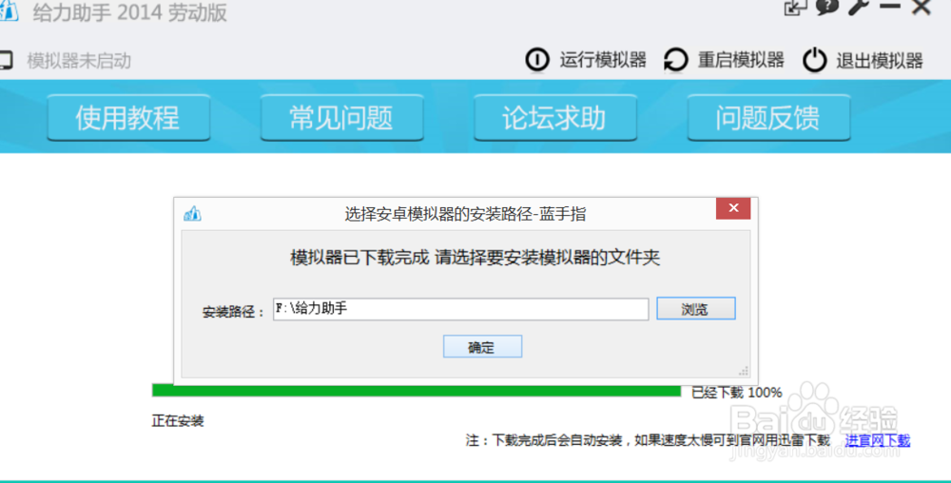Image resolution: width=951 pixels, height=483 pixels.
Task: Click the dialog resize grip corner
Action: coord(744,370)
